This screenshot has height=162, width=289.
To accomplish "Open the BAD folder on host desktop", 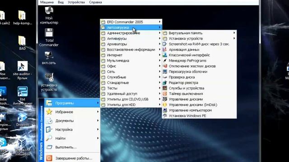I will [22, 43].
